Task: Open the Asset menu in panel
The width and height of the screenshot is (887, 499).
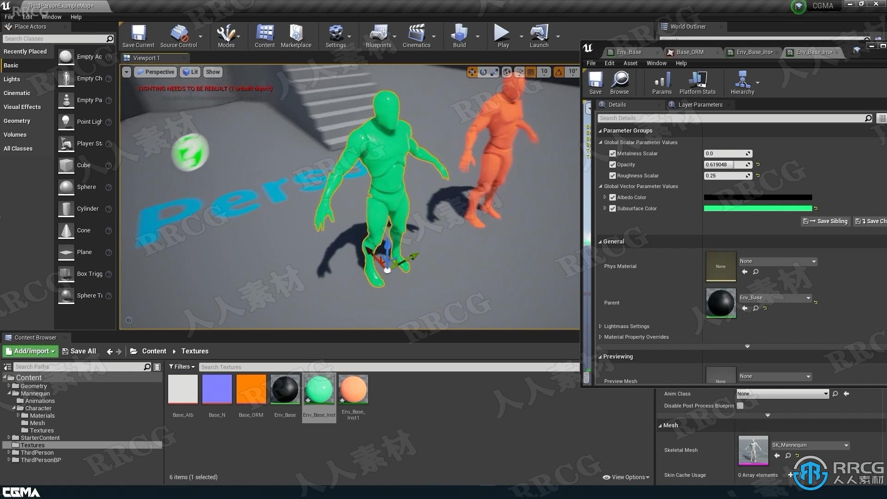Action: (x=632, y=63)
